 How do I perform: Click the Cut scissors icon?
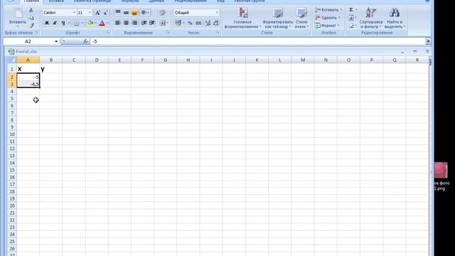point(31,11)
